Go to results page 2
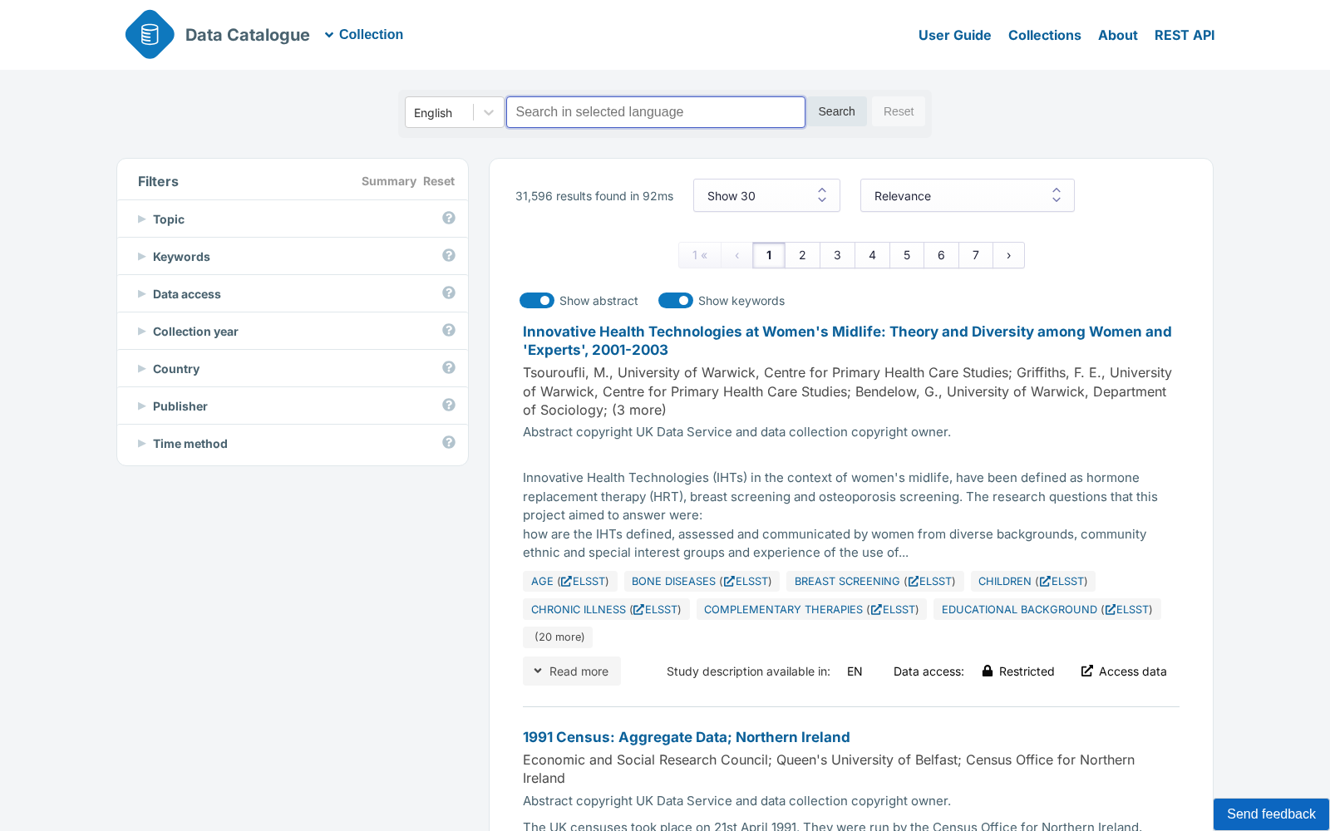 tap(802, 255)
